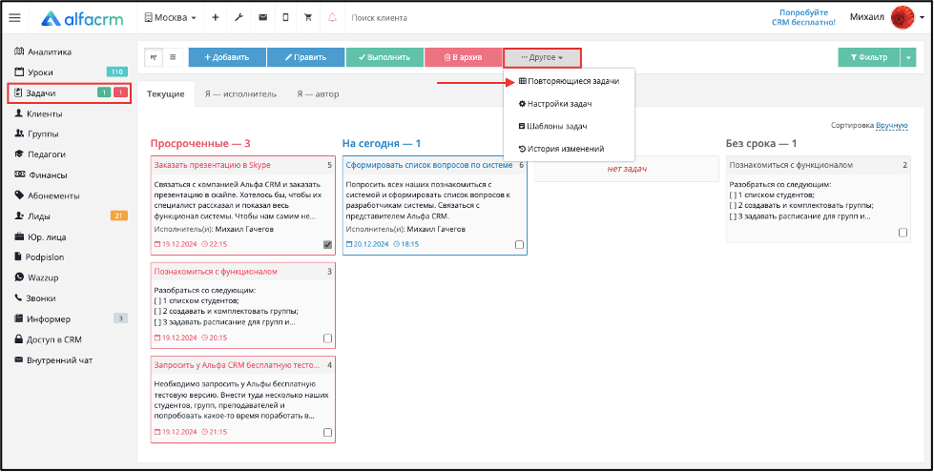Click the Уроки 110 badge
This screenshot has width=934, height=472.
116,72
